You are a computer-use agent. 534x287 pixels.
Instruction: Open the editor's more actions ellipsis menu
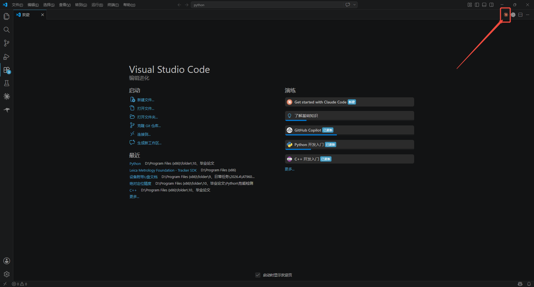point(528,15)
